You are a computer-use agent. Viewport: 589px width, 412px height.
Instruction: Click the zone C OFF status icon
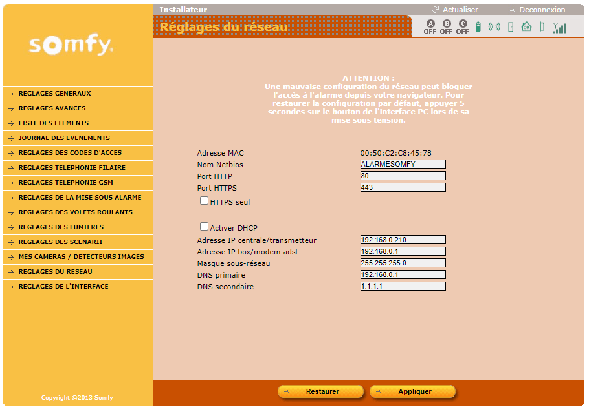pyautogui.click(x=462, y=27)
